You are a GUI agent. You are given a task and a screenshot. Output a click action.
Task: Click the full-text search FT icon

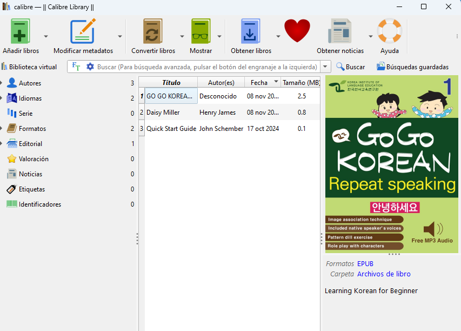(x=76, y=67)
